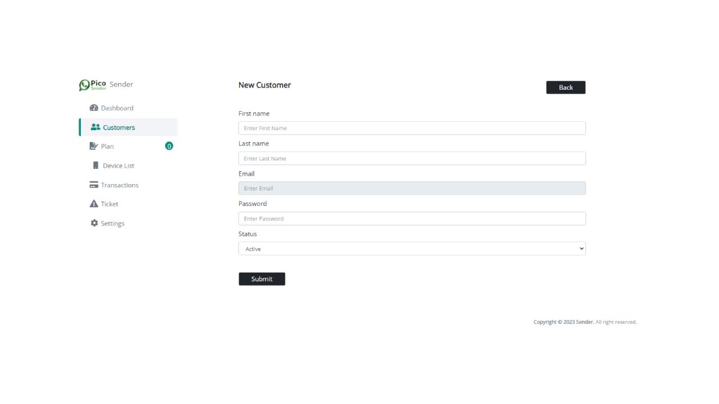The height and width of the screenshot is (404, 719).
Task: Focus the First name field
Action: click(412, 128)
